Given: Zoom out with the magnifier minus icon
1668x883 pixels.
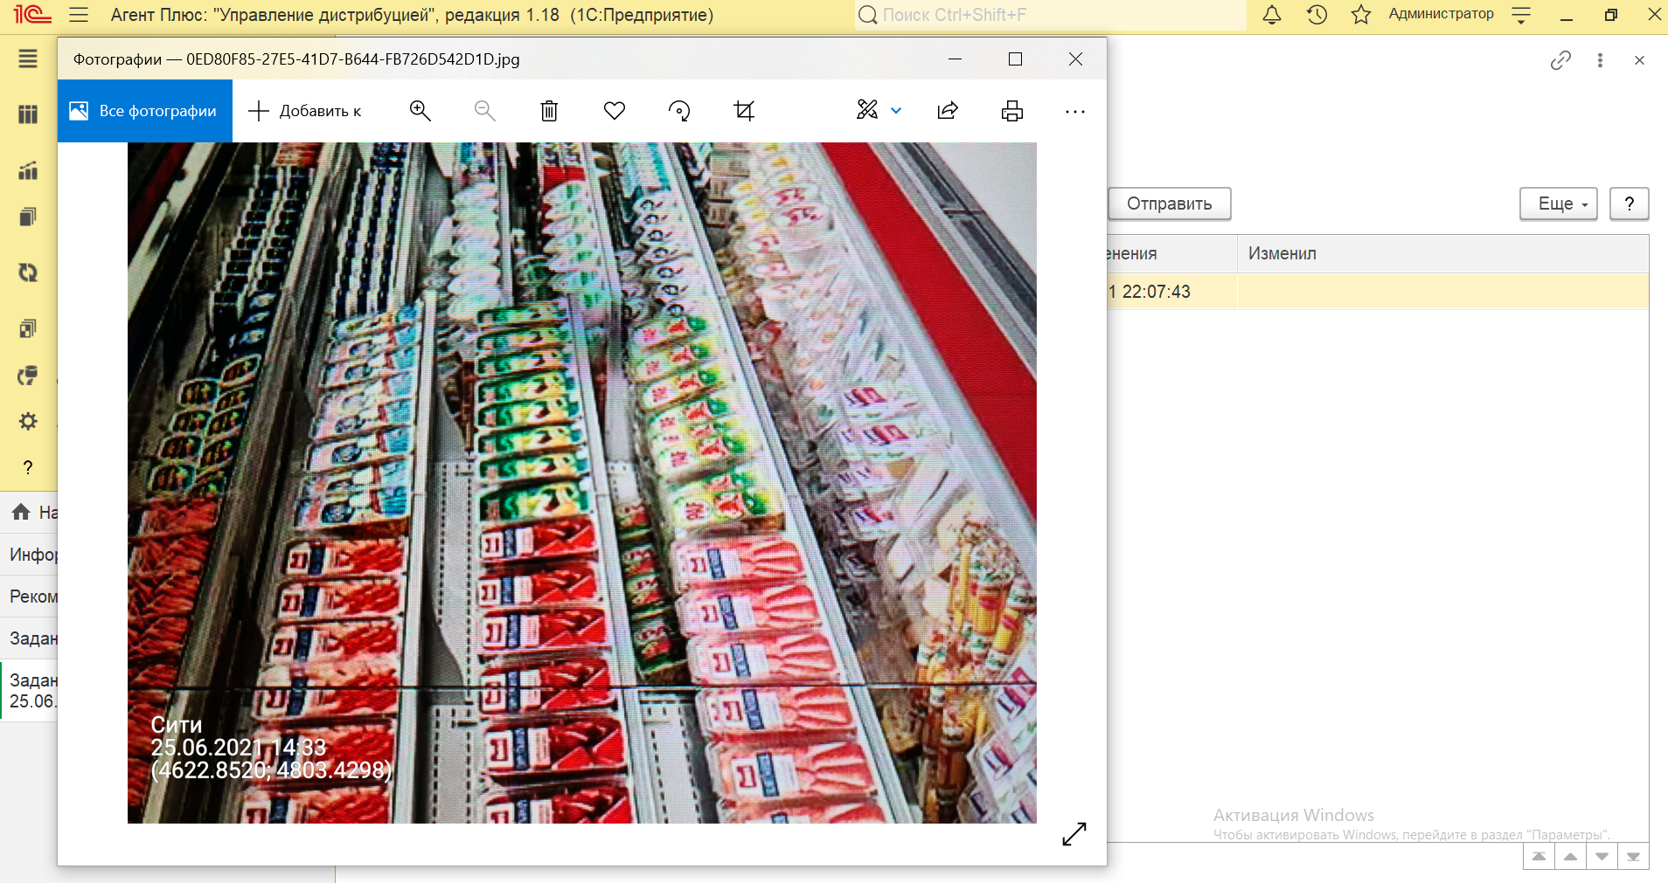Looking at the screenshot, I should [485, 111].
